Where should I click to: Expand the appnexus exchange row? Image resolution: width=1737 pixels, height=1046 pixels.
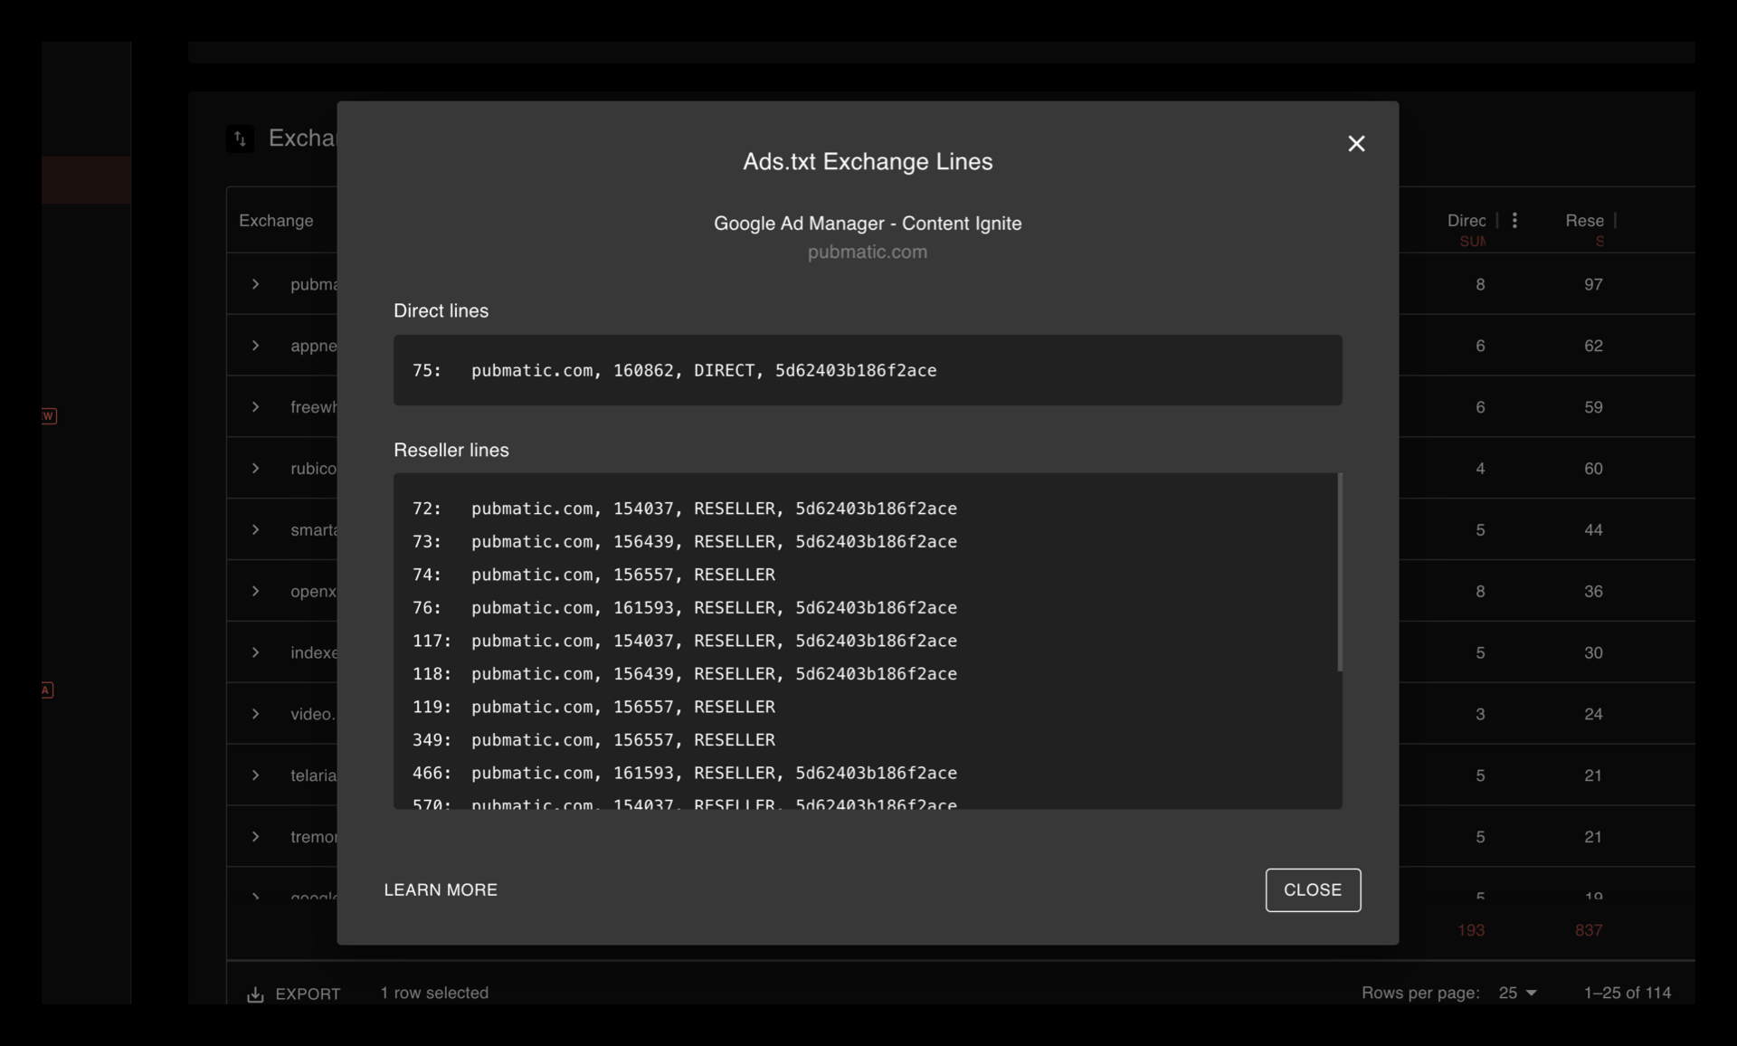[255, 346]
